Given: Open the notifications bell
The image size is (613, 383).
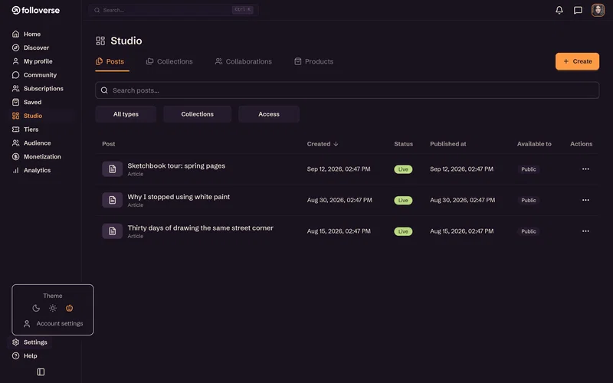Looking at the screenshot, I should [559, 10].
